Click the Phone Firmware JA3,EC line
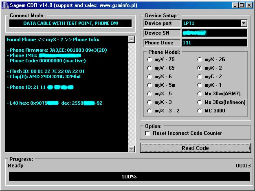Image resolution: width=255 pixels, height=191 pixels. [57, 50]
